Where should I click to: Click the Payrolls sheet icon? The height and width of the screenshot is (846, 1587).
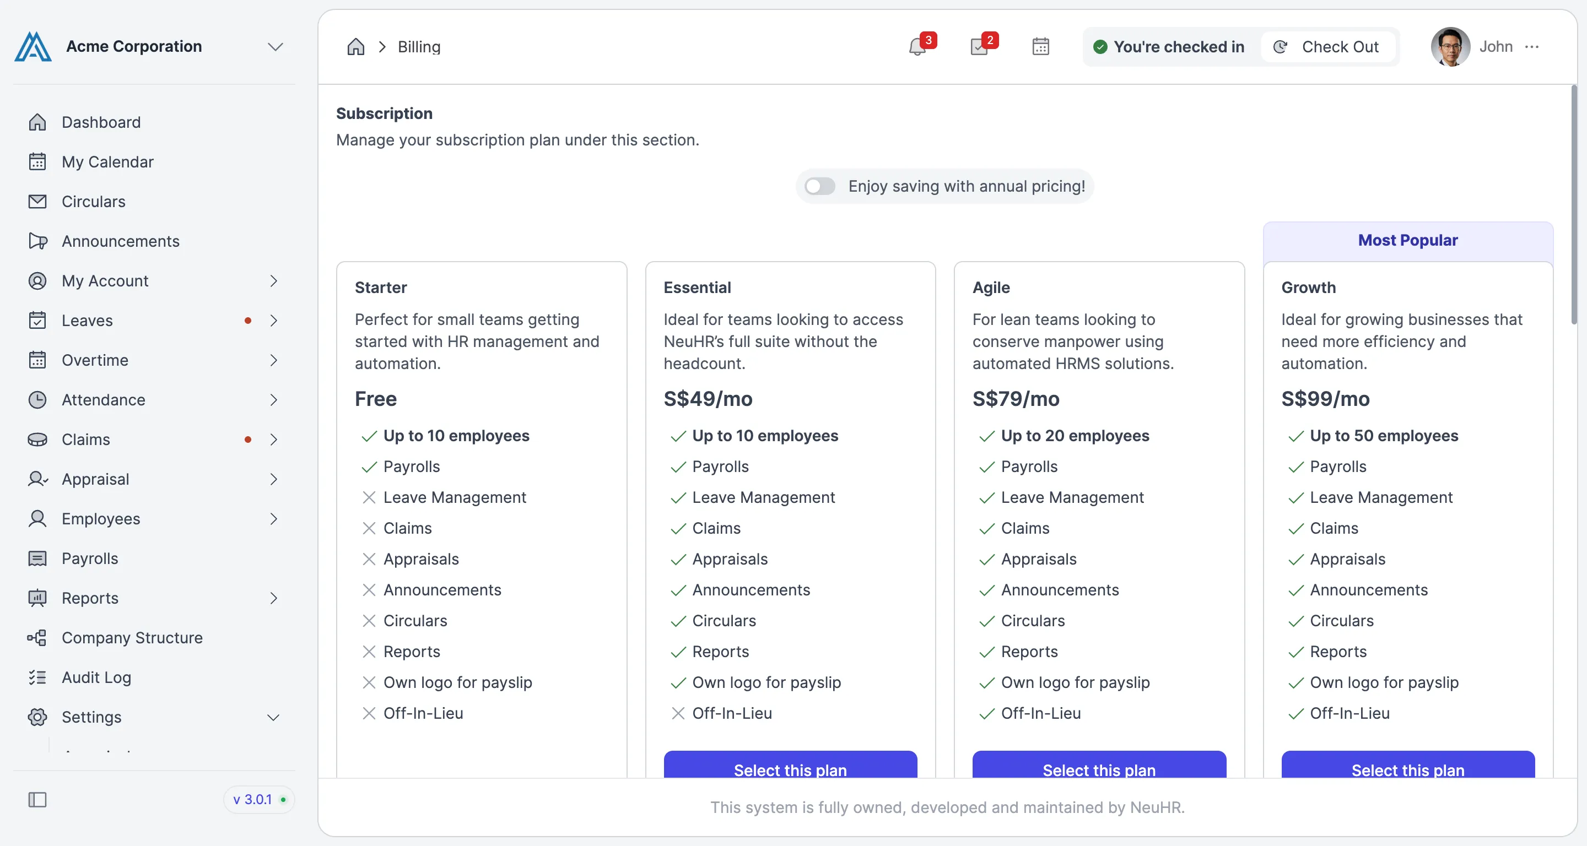point(37,558)
